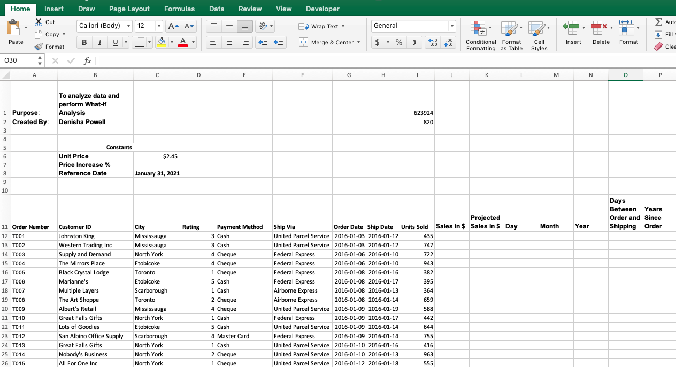This screenshot has width=676, height=367.
Task: Click into the formula bar
Action: pyautogui.click(x=385, y=60)
